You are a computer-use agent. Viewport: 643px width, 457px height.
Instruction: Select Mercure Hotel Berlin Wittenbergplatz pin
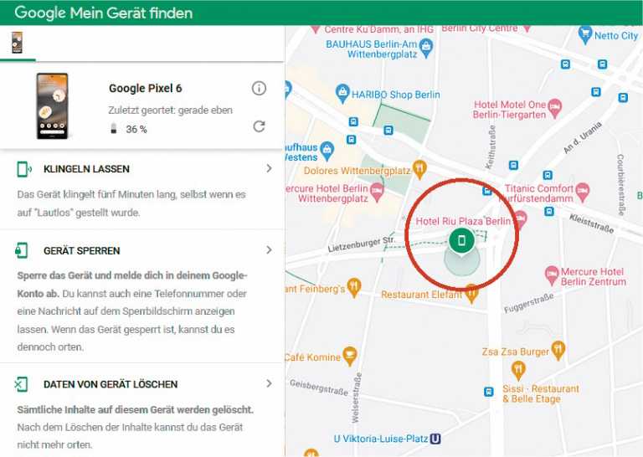[x=377, y=193]
